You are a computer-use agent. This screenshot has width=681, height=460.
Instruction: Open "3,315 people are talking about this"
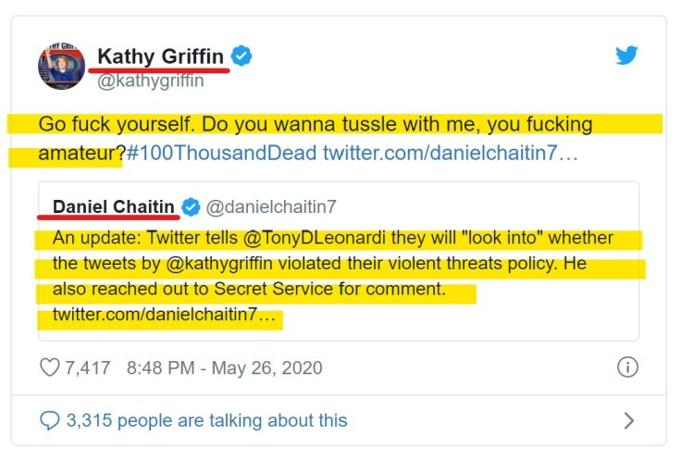tap(206, 420)
